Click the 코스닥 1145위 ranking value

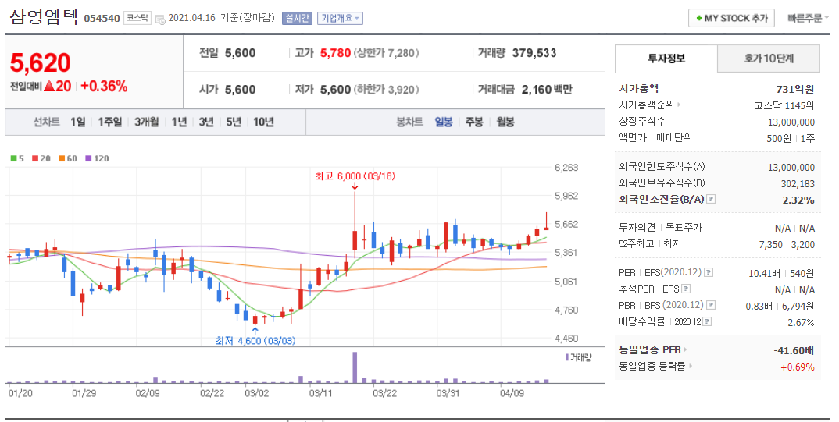784,106
